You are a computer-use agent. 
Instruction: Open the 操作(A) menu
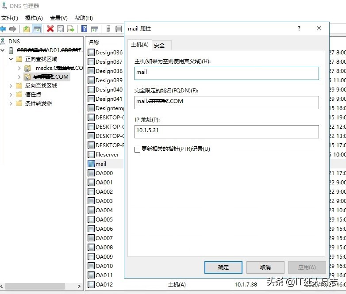tap(34, 18)
